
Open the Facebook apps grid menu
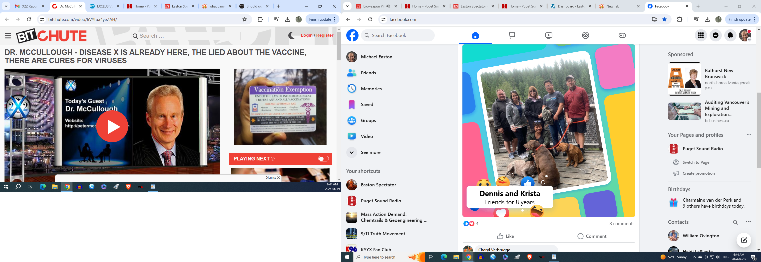tap(701, 35)
